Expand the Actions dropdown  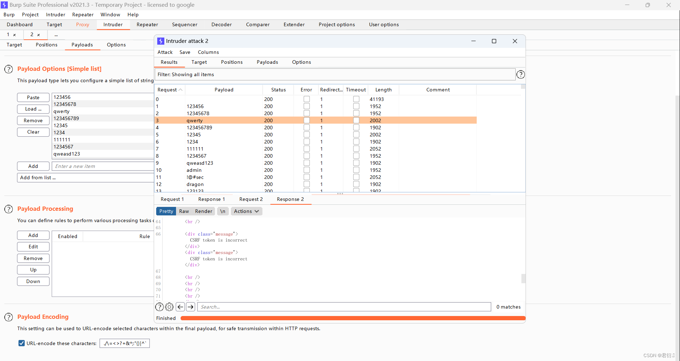(246, 211)
